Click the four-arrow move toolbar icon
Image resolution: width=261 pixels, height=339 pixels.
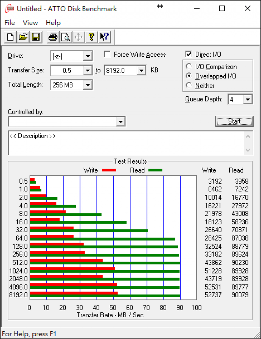(x=79, y=37)
